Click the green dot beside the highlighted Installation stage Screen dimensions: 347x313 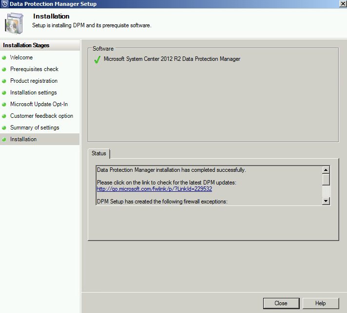pos(4,140)
